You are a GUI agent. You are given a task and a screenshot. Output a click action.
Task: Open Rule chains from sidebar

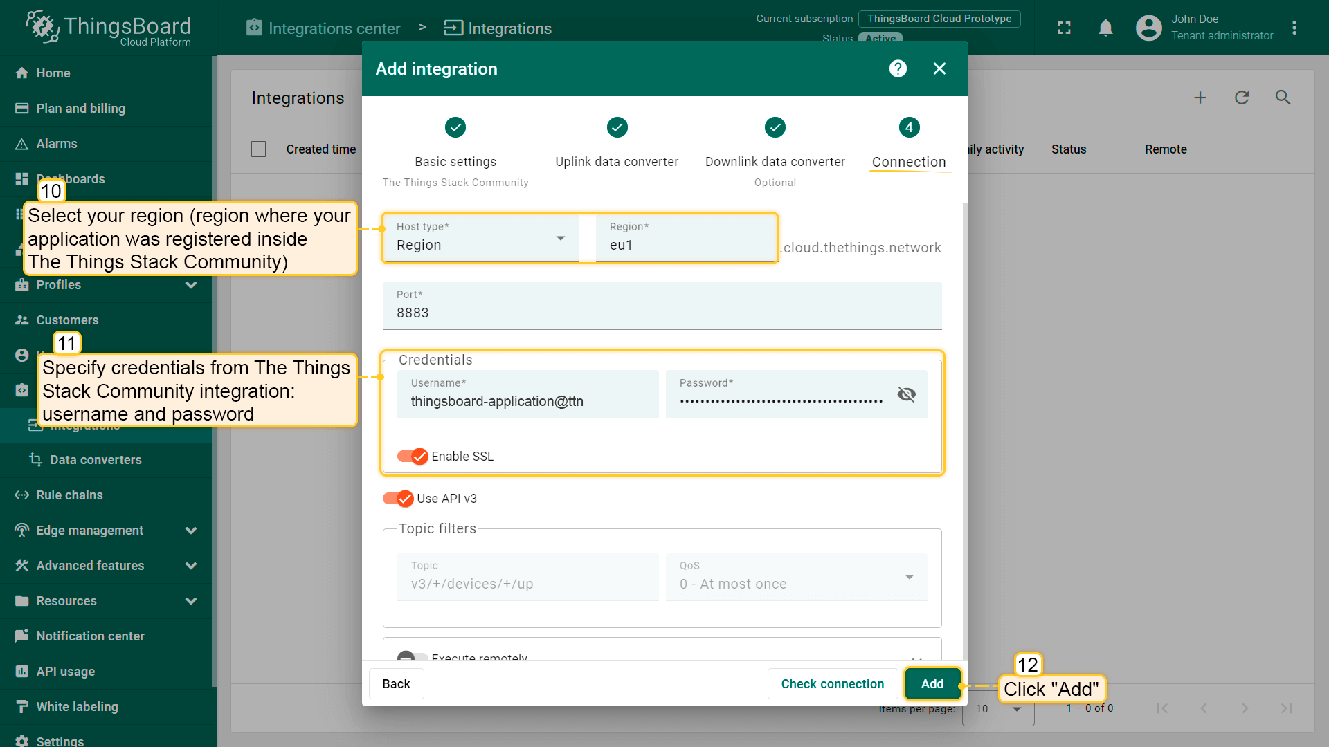tap(69, 495)
